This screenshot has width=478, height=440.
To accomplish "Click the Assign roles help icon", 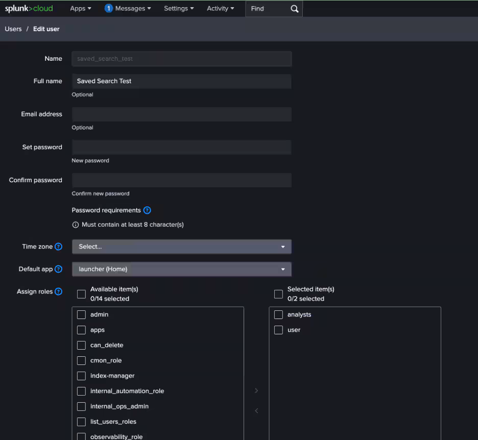I will coord(58,291).
